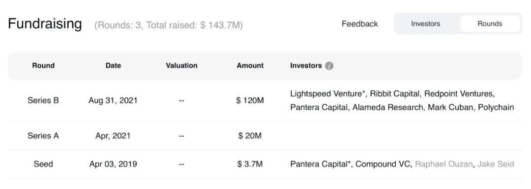The image size is (531, 189).
Task: Click the Valuation column header
Action: (181, 66)
